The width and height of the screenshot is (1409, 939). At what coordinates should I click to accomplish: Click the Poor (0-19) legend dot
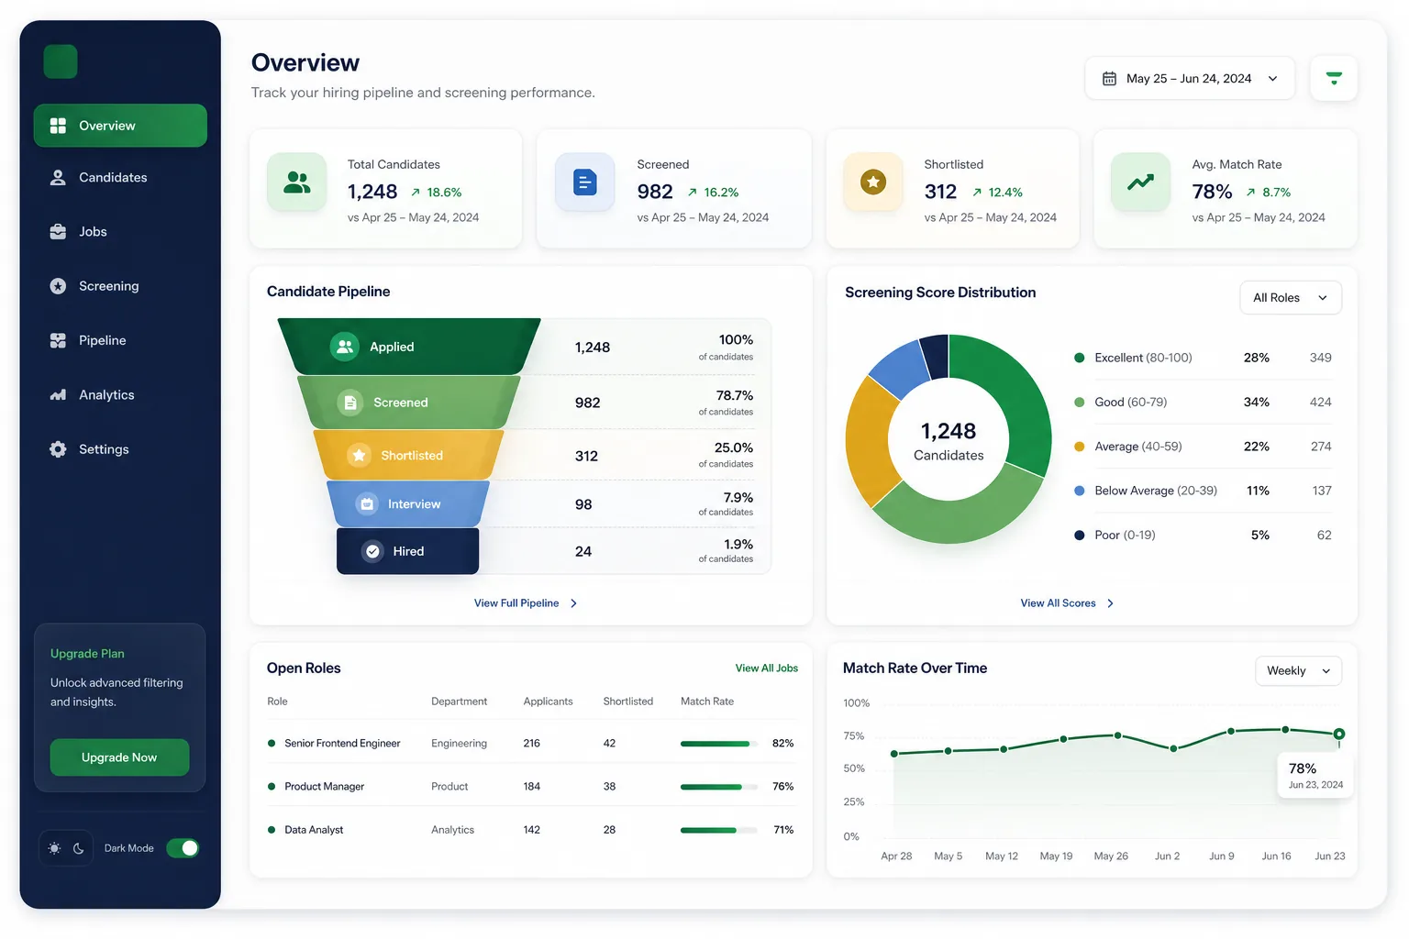pos(1080,536)
